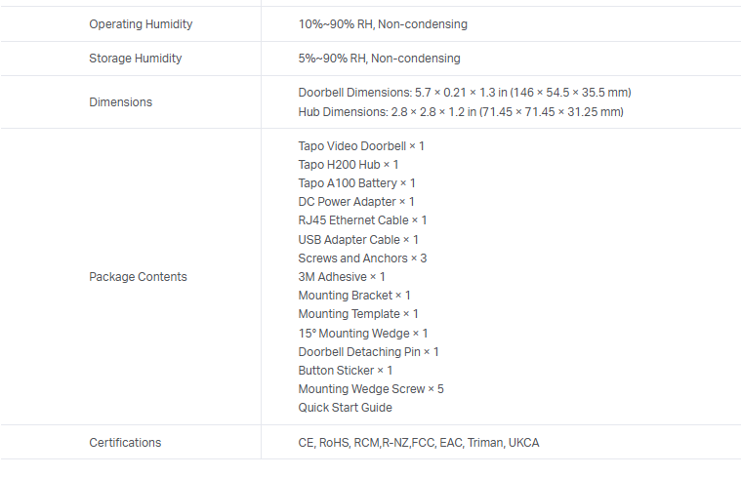Click the Certifications row label

click(125, 443)
